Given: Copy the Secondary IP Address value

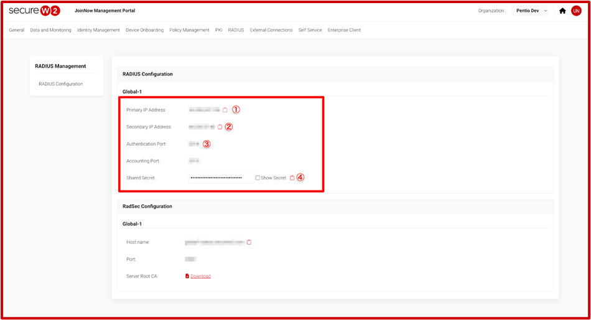Looking at the screenshot, I should [x=220, y=126].
